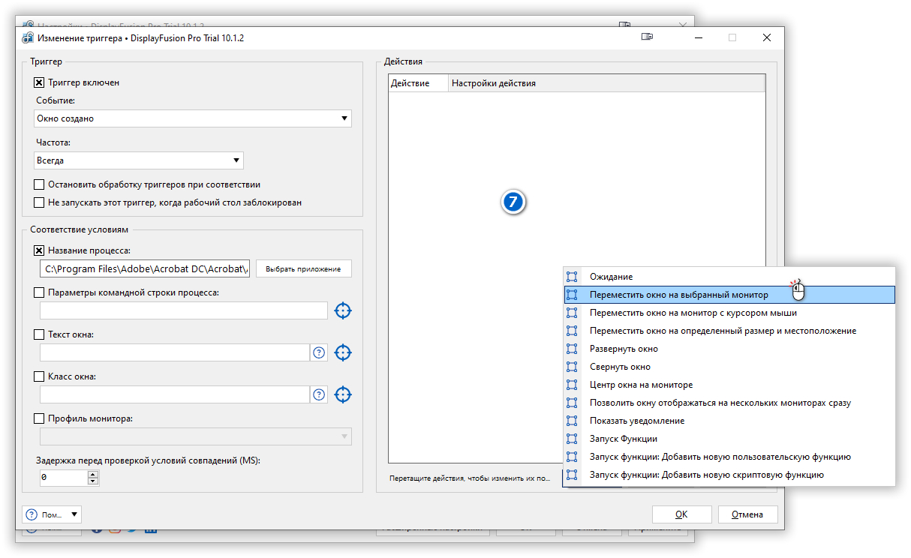Click the icon next to Переместить окно на выбранный монитор

pos(572,295)
